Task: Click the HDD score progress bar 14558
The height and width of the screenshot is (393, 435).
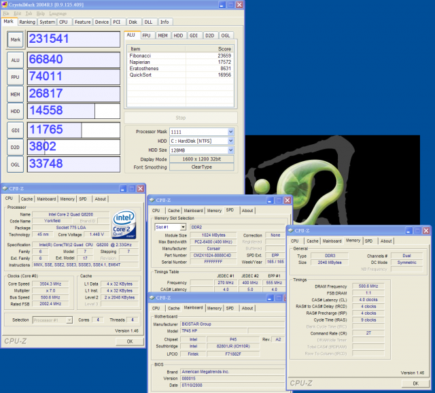Action: 73,111
